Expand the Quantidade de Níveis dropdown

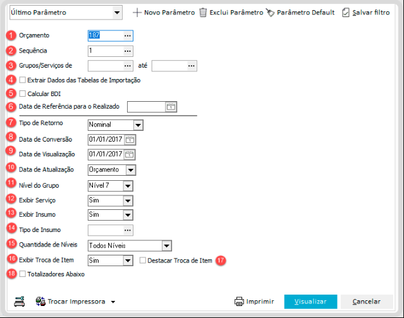click(166, 246)
